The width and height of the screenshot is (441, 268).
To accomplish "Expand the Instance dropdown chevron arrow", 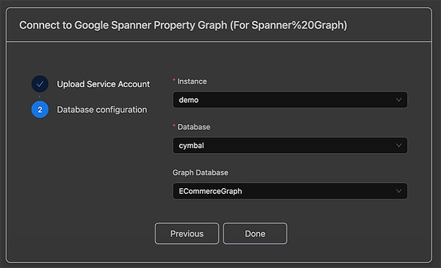I will pos(399,100).
